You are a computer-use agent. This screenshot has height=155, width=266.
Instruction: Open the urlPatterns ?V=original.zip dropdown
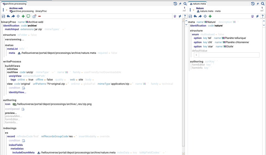[66, 84]
